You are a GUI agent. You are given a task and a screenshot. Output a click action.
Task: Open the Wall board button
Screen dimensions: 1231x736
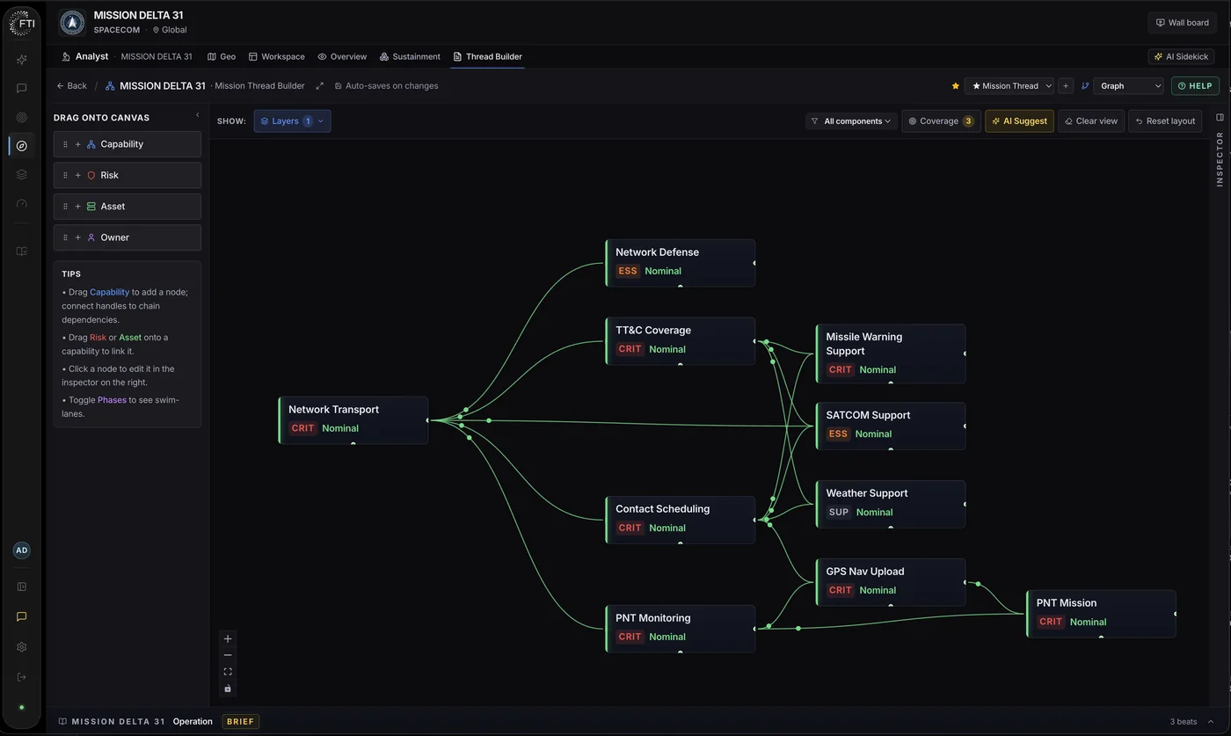click(1182, 23)
